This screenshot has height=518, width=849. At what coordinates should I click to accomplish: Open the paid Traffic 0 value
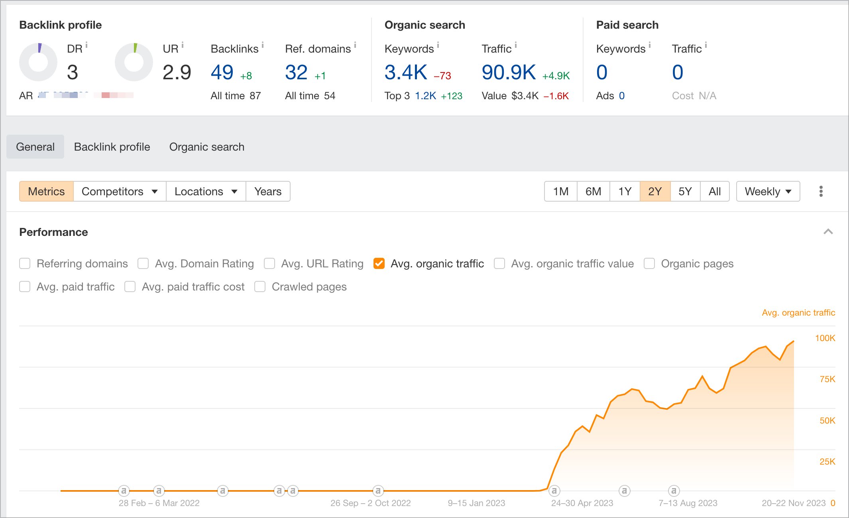tap(678, 72)
